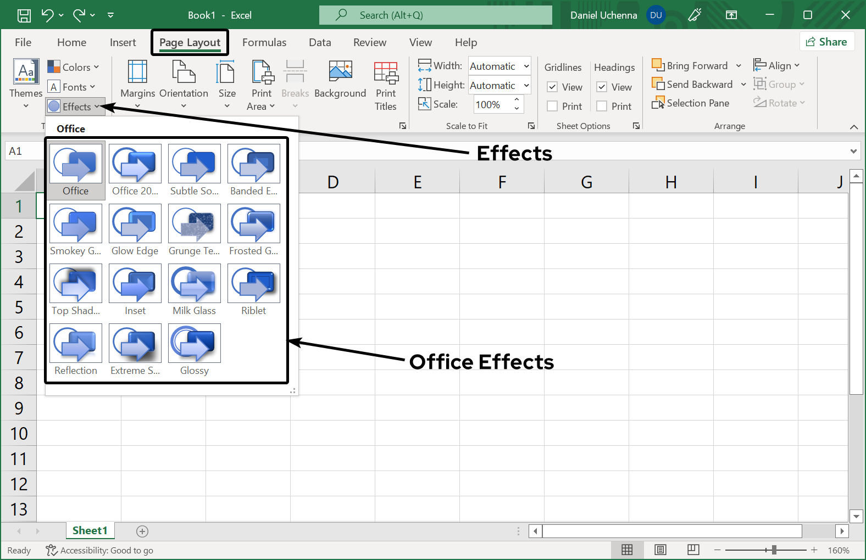The image size is (866, 560).
Task: Click the DU account avatar
Action: [x=656, y=15]
